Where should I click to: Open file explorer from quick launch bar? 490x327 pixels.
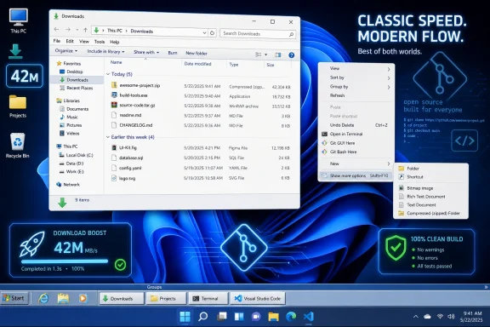point(63,298)
